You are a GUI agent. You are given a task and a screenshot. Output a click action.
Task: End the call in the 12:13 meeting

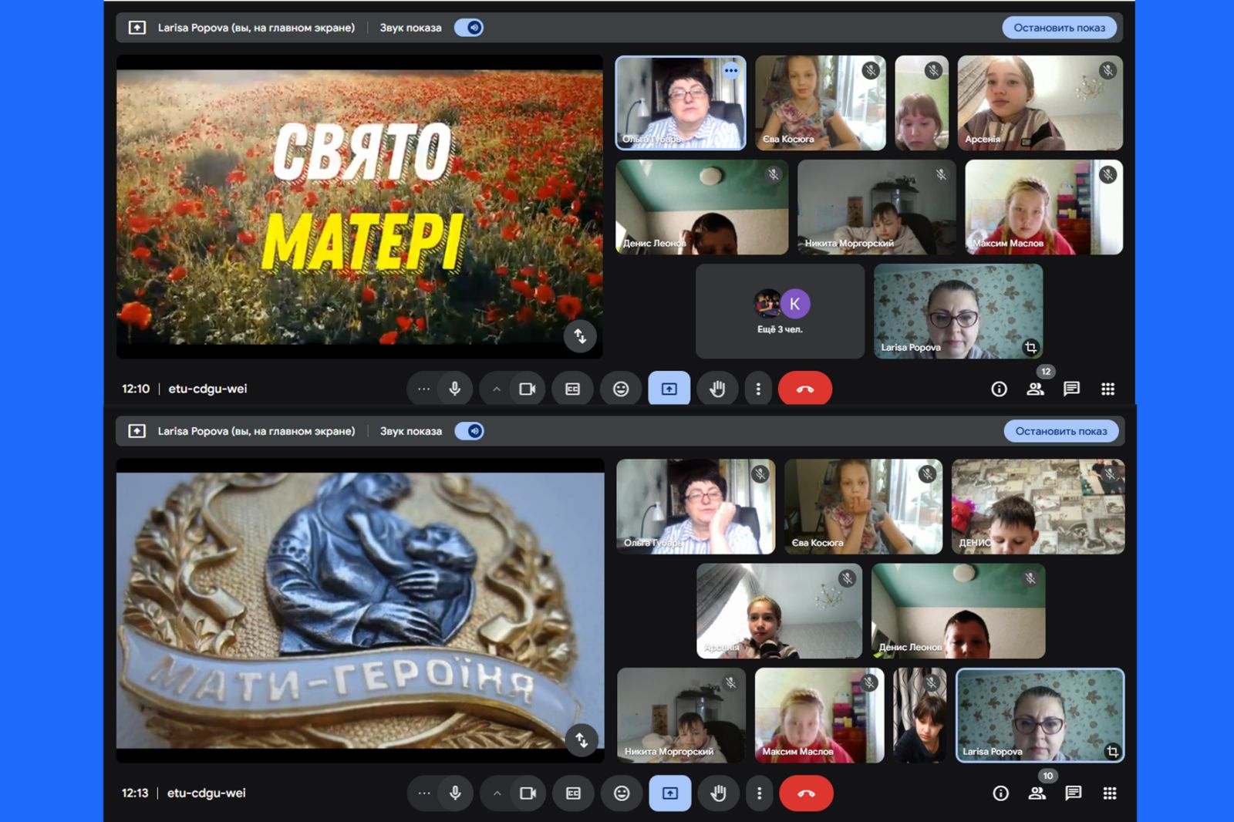pyautogui.click(x=806, y=793)
